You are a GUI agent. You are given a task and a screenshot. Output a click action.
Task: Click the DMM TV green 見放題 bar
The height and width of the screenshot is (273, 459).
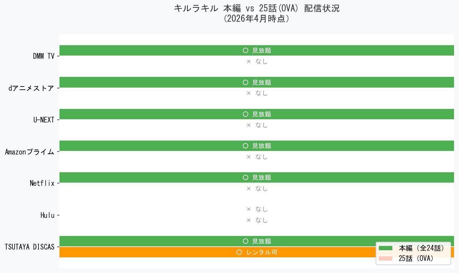tap(257, 51)
